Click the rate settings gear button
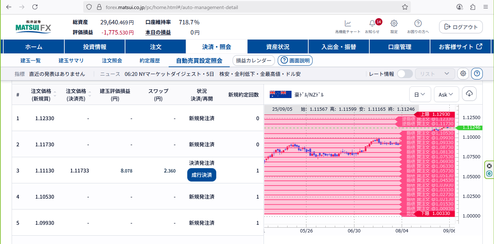Image resolution: width=494 pixels, height=244 pixels. tap(463, 74)
